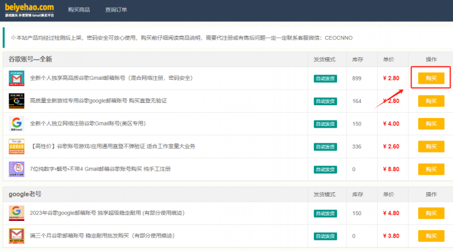Open the 查询订单 navigation item
Screen dimensions: 453x251
point(116,10)
